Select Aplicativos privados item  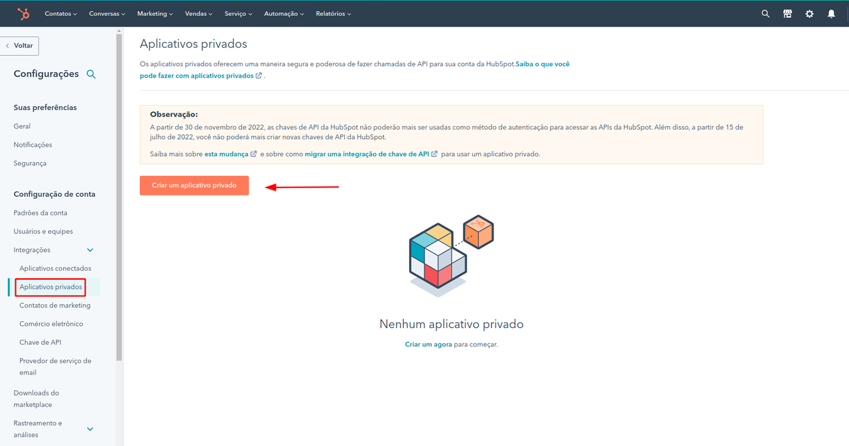[x=51, y=287]
